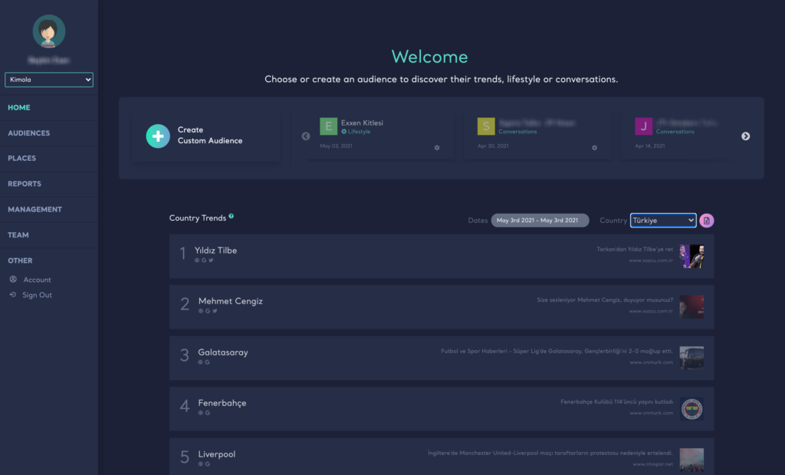Open the Exxen Kitlesi audience card

click(x=380, y=136)
